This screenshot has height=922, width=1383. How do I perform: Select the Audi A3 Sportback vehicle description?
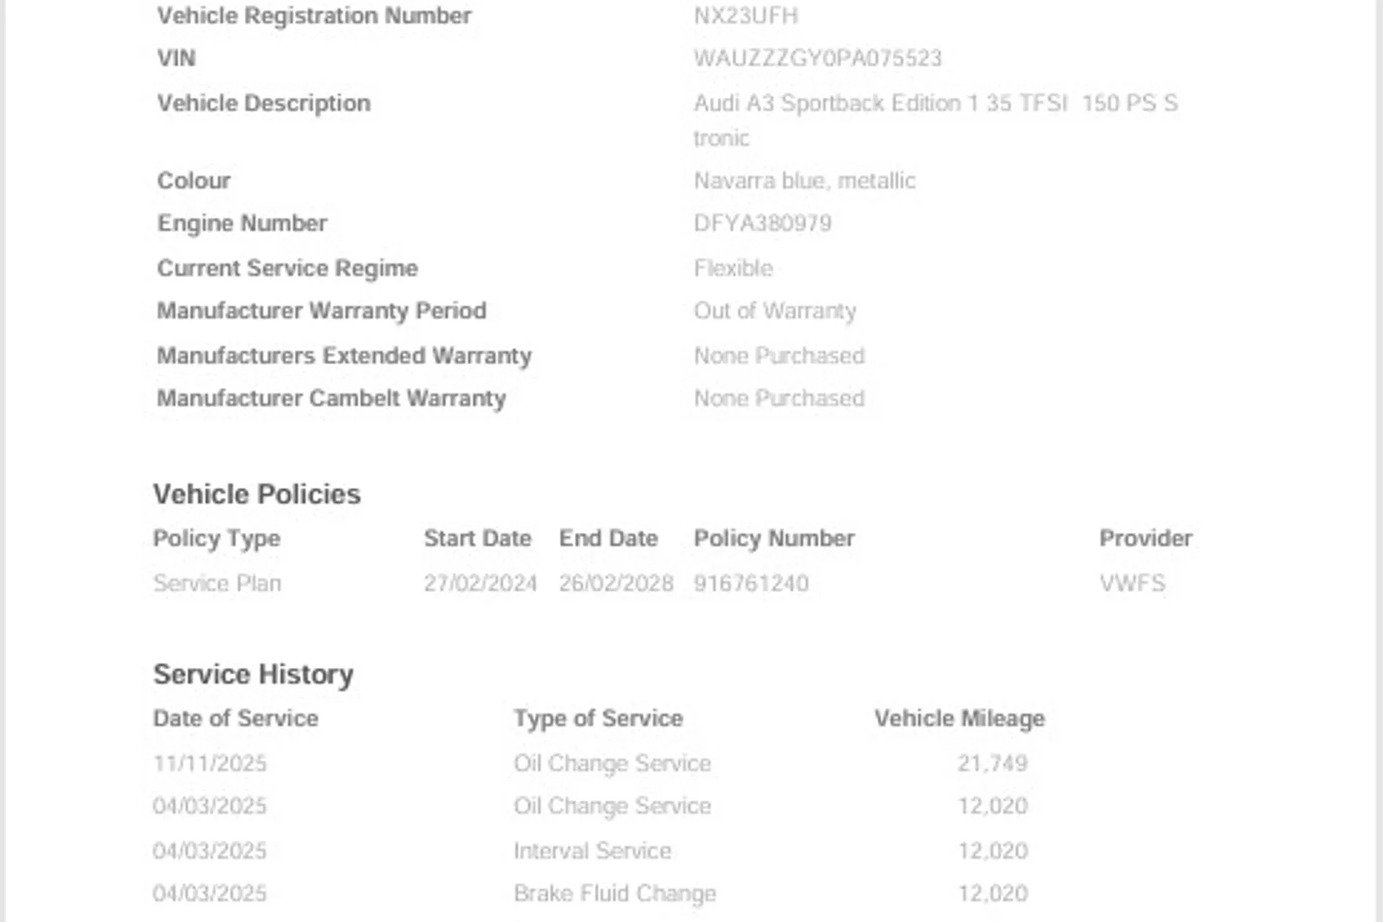(936, 120)
